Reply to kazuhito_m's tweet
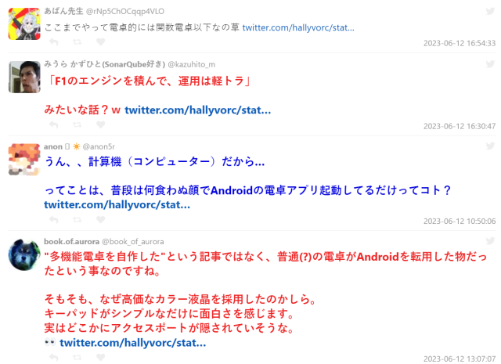 54,124
